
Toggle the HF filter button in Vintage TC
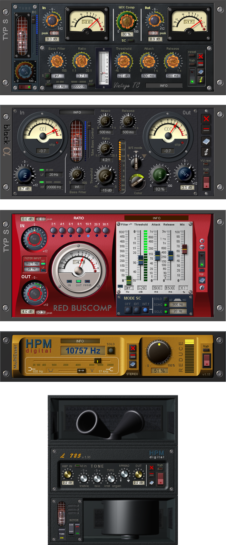91,85
